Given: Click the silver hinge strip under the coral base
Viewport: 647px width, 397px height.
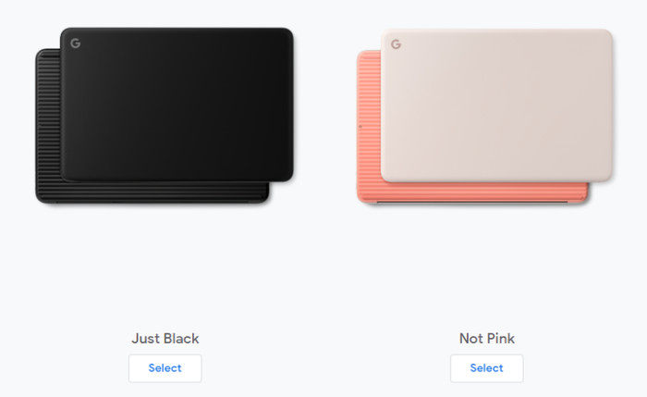Looking at the screenshot, I should [472, 203].
